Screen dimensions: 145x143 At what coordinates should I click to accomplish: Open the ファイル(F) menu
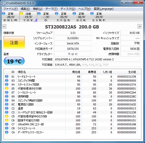[x=10, y=9]
